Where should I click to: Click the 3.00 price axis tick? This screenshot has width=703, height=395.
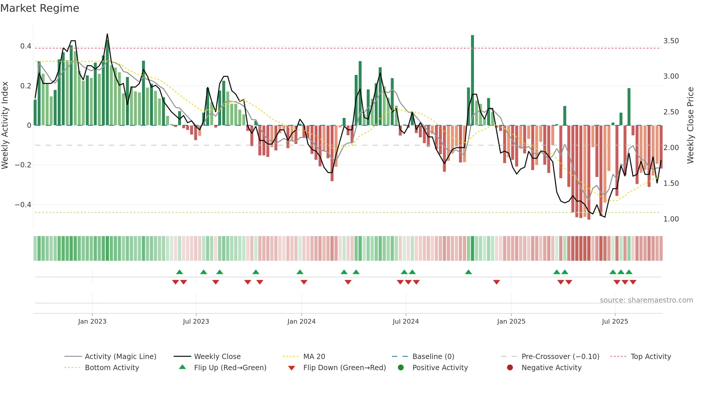pos(671,76)
